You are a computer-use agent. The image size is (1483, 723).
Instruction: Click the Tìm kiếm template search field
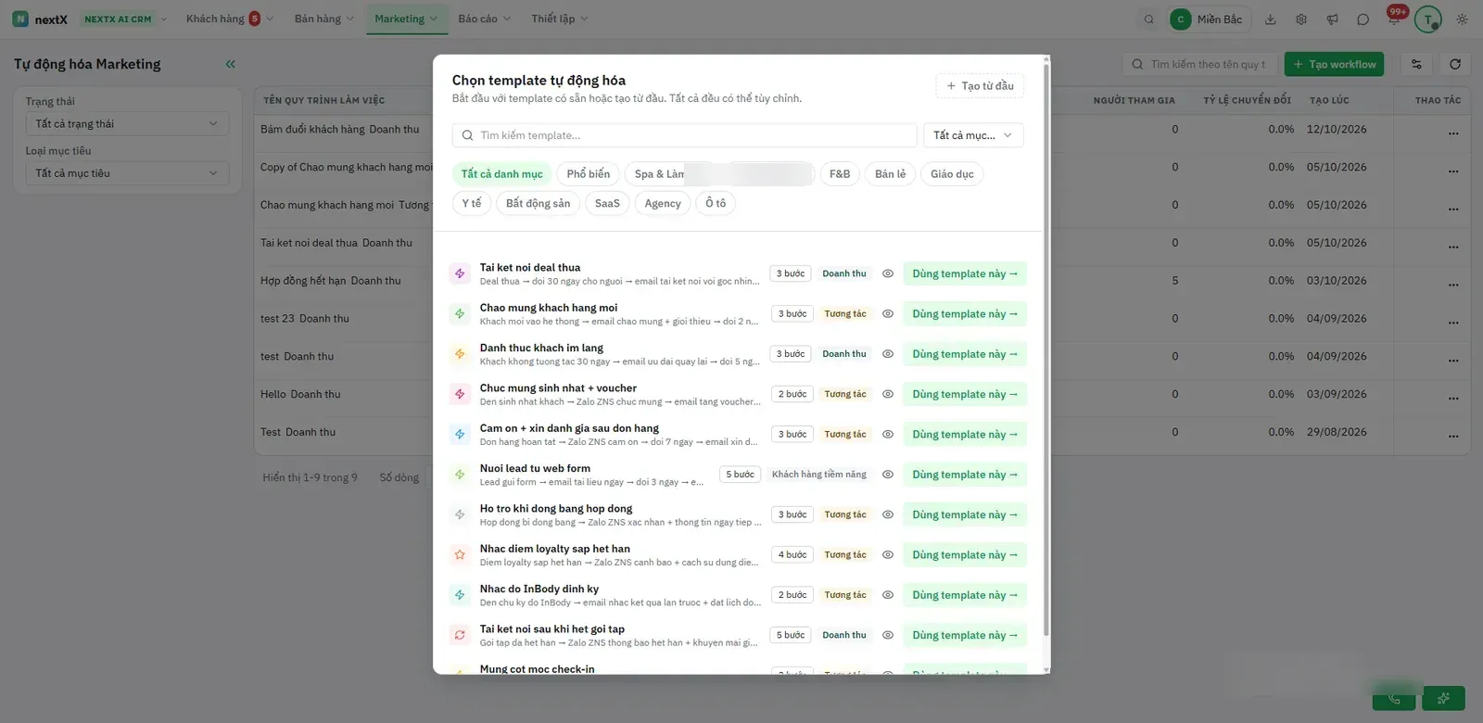pyautogui.click(x=684, y=135)
